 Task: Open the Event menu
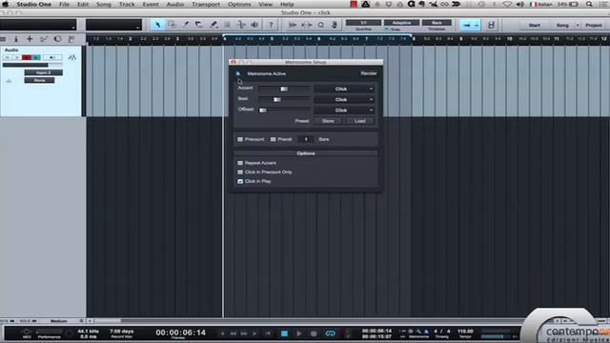click(x=151, y=4)
